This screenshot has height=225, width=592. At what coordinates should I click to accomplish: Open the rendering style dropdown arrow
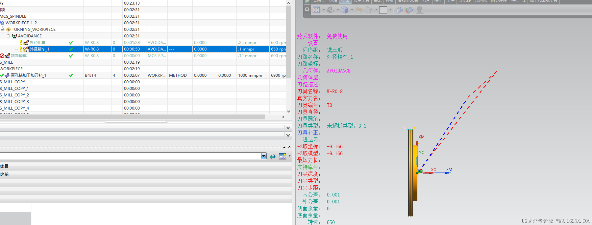(x=352, y=10)
